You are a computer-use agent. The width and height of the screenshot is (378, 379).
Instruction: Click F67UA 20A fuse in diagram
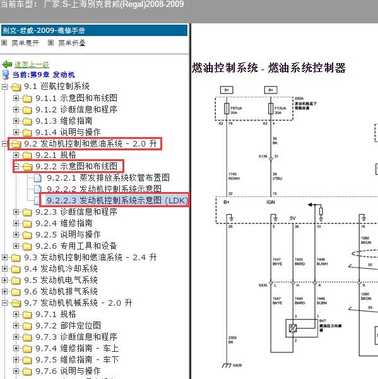tap(227, 109)
